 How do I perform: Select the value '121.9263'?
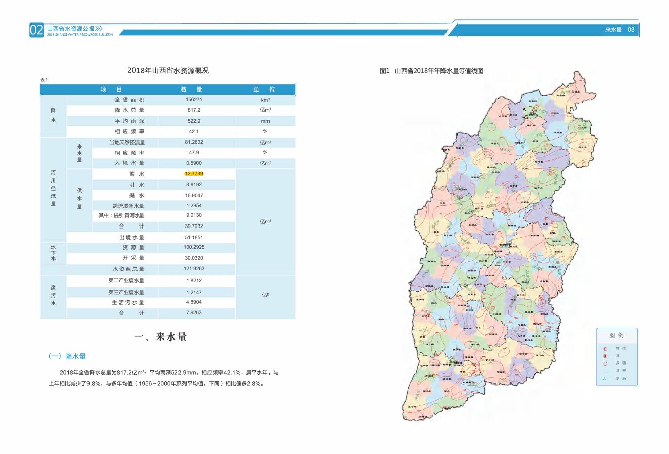click(x=194, y=269)
